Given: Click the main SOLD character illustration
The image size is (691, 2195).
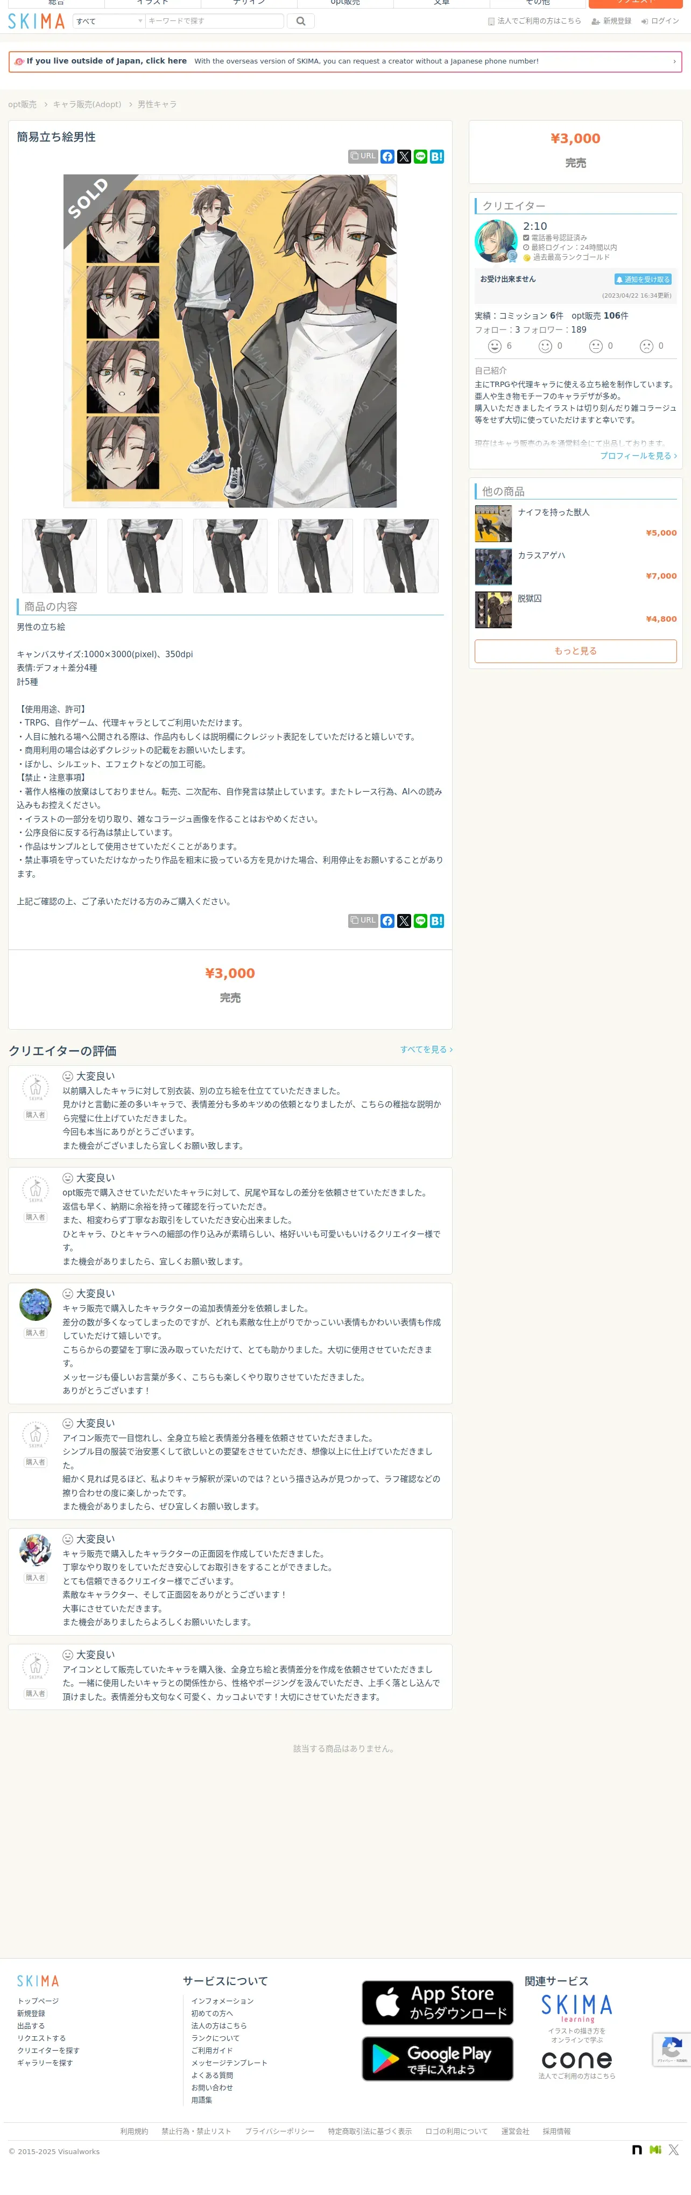Looking at the screenshot, I should (x=230, y=341).
